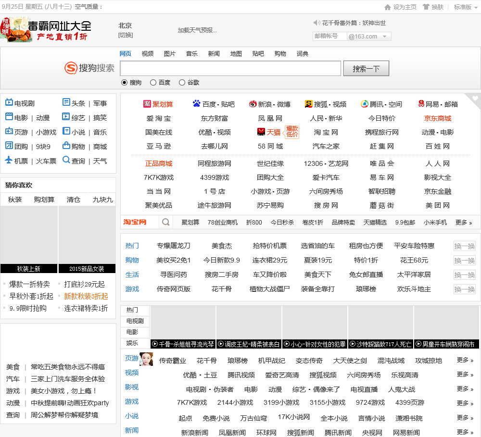Select the 搜狗 search engine radio button
This screenshot has width=481, height=437.
(124, 83)
